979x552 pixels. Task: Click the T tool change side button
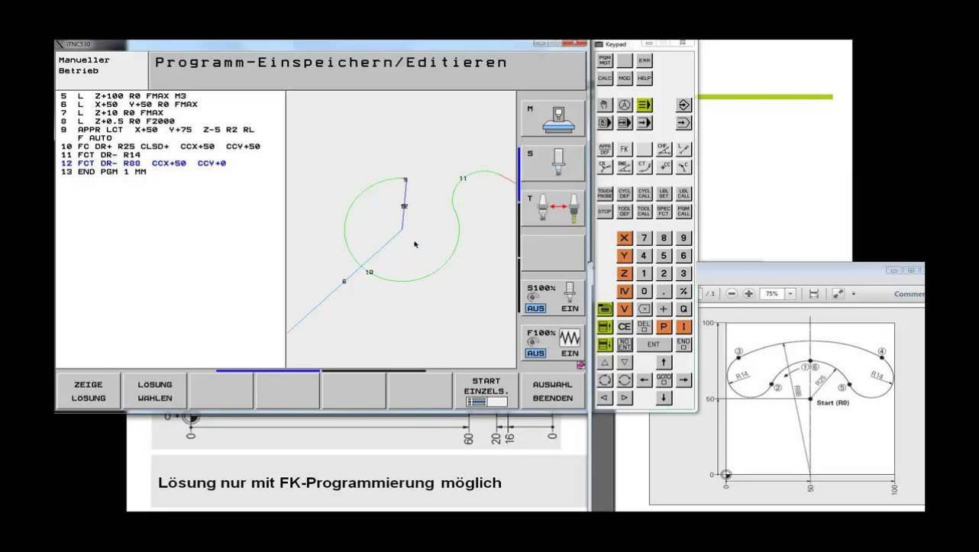point(553,208)
